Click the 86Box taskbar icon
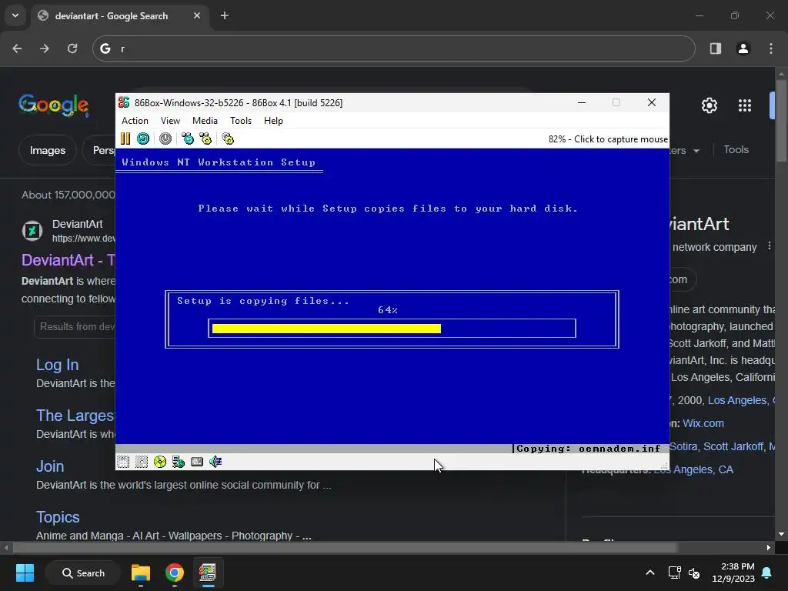788x591 pixels. [208, 573]
